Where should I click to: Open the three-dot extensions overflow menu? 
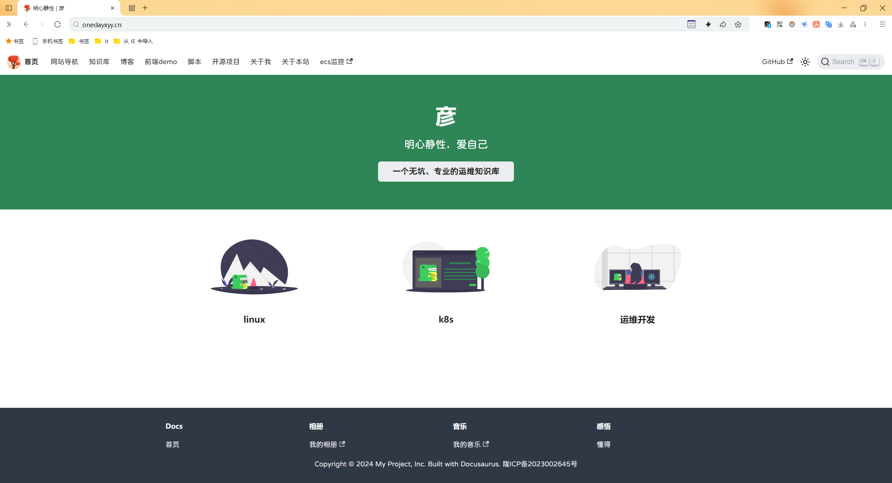point(865,24)
